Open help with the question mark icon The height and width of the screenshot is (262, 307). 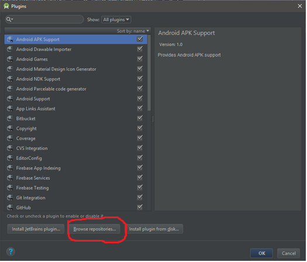point(11,252)
